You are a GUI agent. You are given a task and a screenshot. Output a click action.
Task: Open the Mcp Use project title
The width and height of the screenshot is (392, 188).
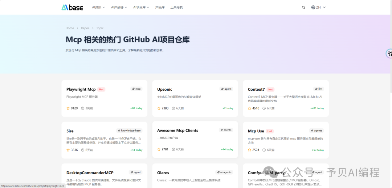[x=256, y=131]
